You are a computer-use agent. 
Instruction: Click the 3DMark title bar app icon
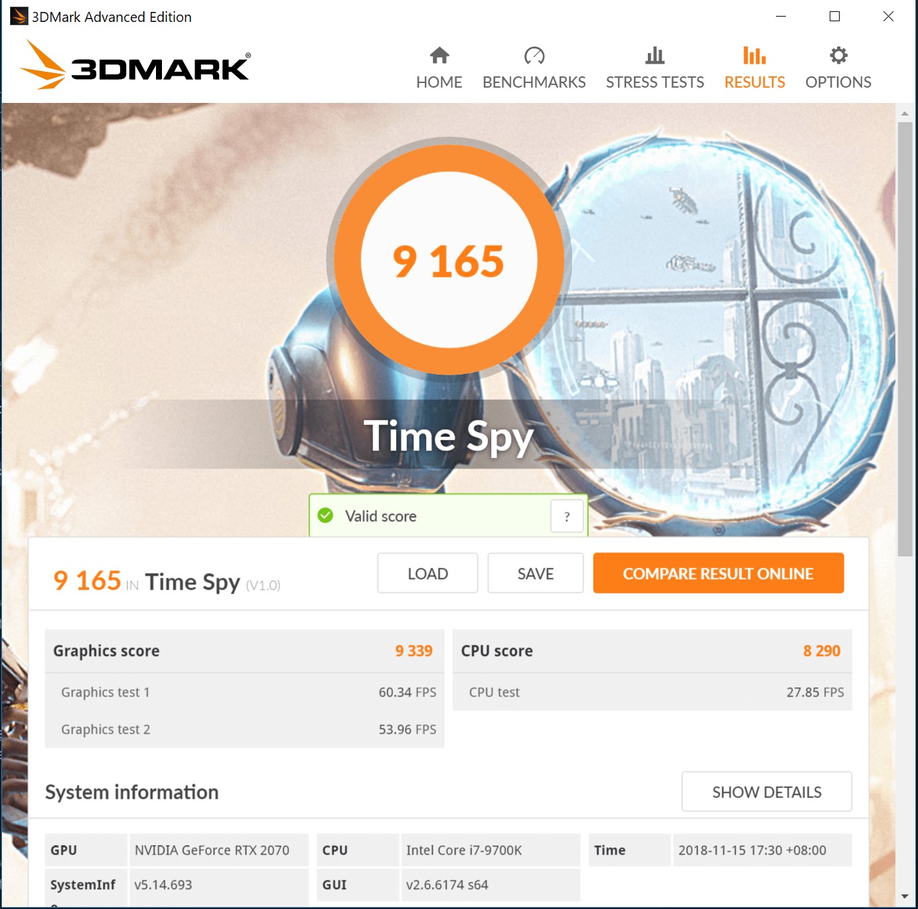pyautogui.click(x=19, y=17)
